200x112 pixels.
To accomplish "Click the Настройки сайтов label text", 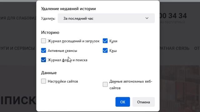I will (x=63, y=81).
